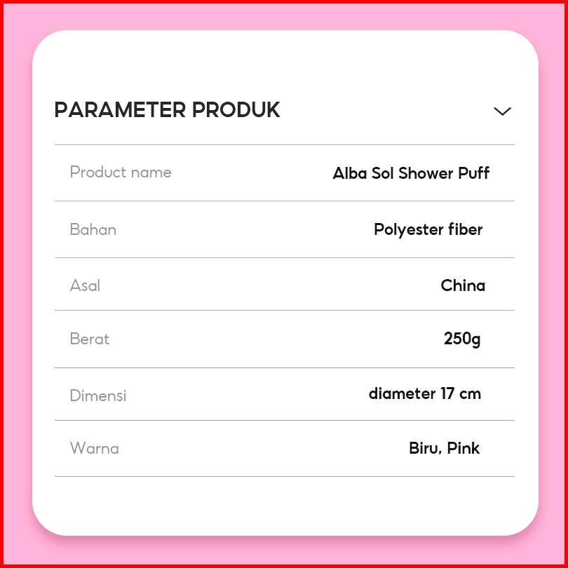Click the Polyester fiber value
Image resolution: width=568 pixels, height=568 pixels.
pos(428,229)
